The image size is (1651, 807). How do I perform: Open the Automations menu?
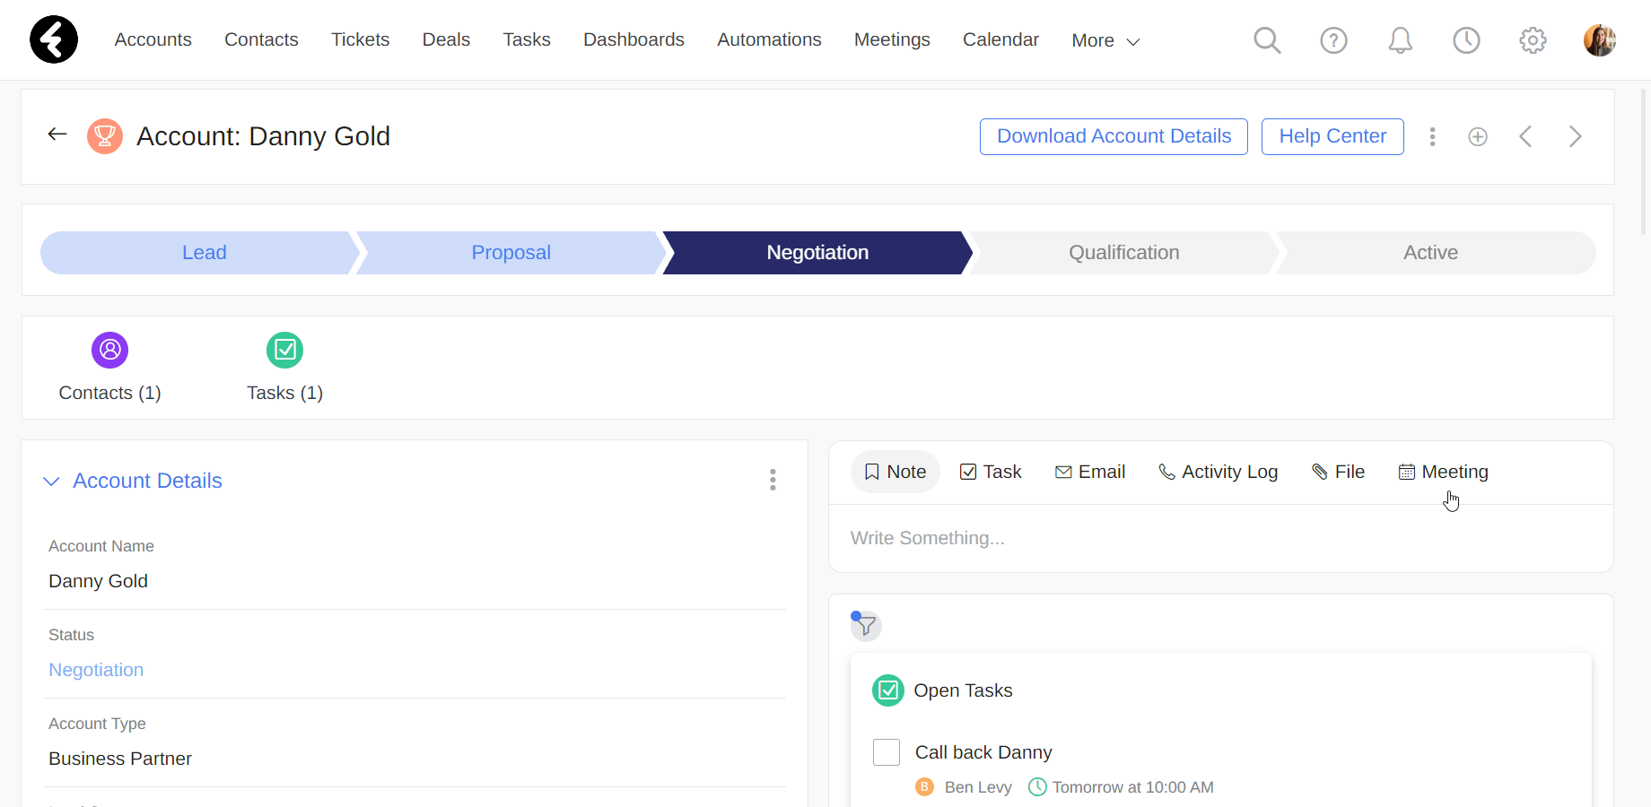(x=769, y=39)
